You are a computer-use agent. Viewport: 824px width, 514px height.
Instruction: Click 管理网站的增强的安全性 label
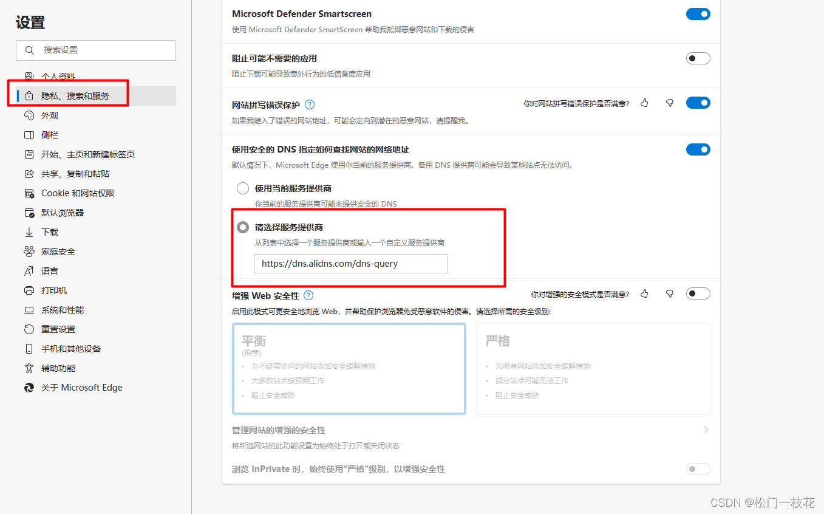(279, 430)
